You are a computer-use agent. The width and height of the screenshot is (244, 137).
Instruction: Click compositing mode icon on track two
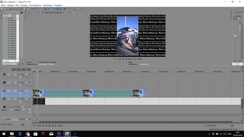click(x=24, y=85)
